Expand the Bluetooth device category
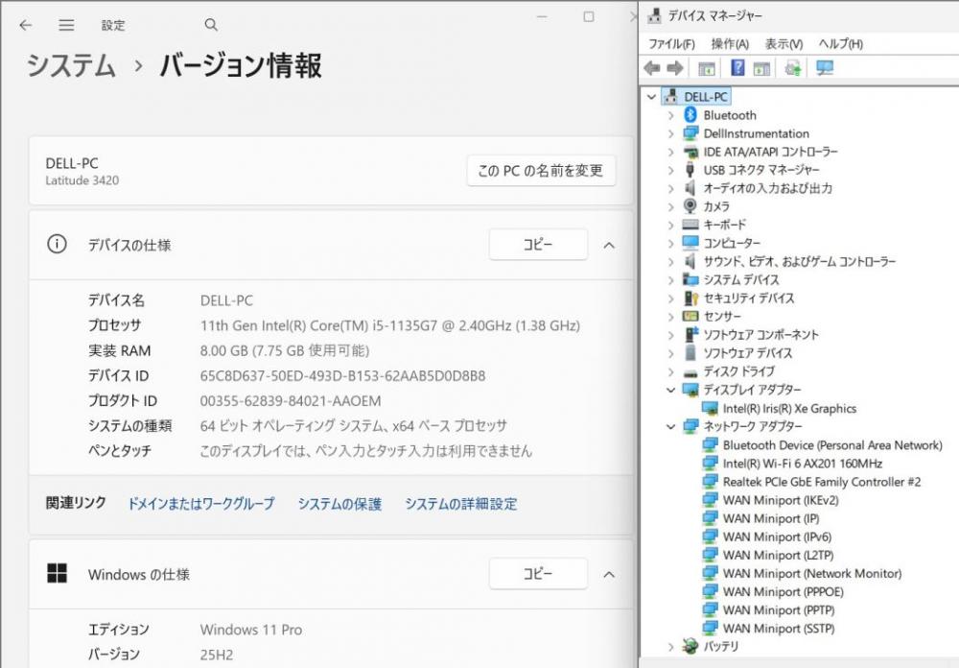The width and height of the screenshot is (959, 668). (x=671, y=115)
